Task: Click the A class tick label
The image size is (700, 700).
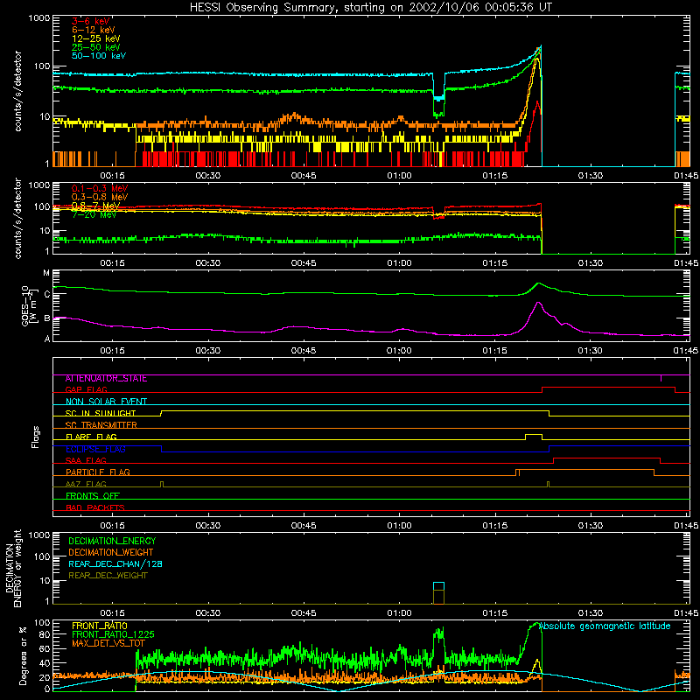Action: [47, 339]
